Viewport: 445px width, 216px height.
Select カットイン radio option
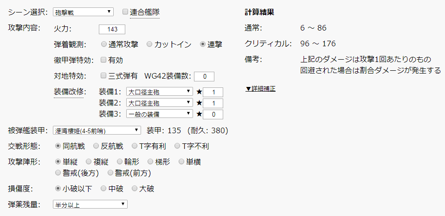point(149,44)
